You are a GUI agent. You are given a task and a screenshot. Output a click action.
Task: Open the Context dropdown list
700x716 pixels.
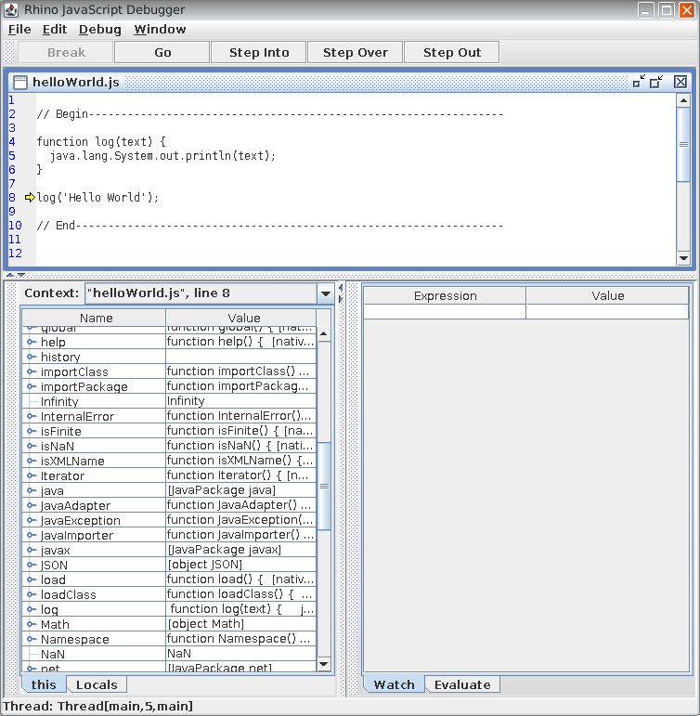[x=326, y=293]
